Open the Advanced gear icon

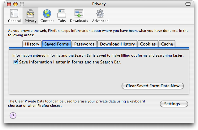tap(100, 13)
